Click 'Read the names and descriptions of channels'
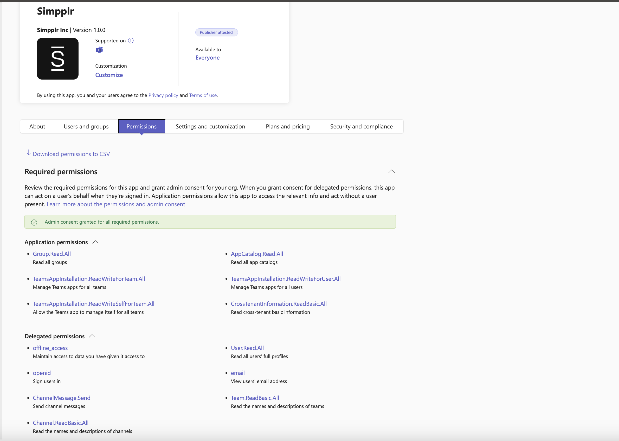Viewport: 619px width, 441px height. click(x=82, y=431)
